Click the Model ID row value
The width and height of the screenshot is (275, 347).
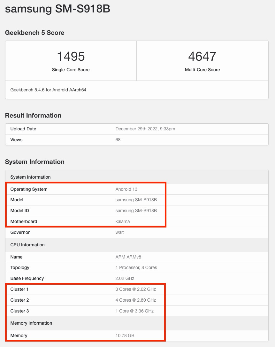pyautogui.click(x=136, y=211)
